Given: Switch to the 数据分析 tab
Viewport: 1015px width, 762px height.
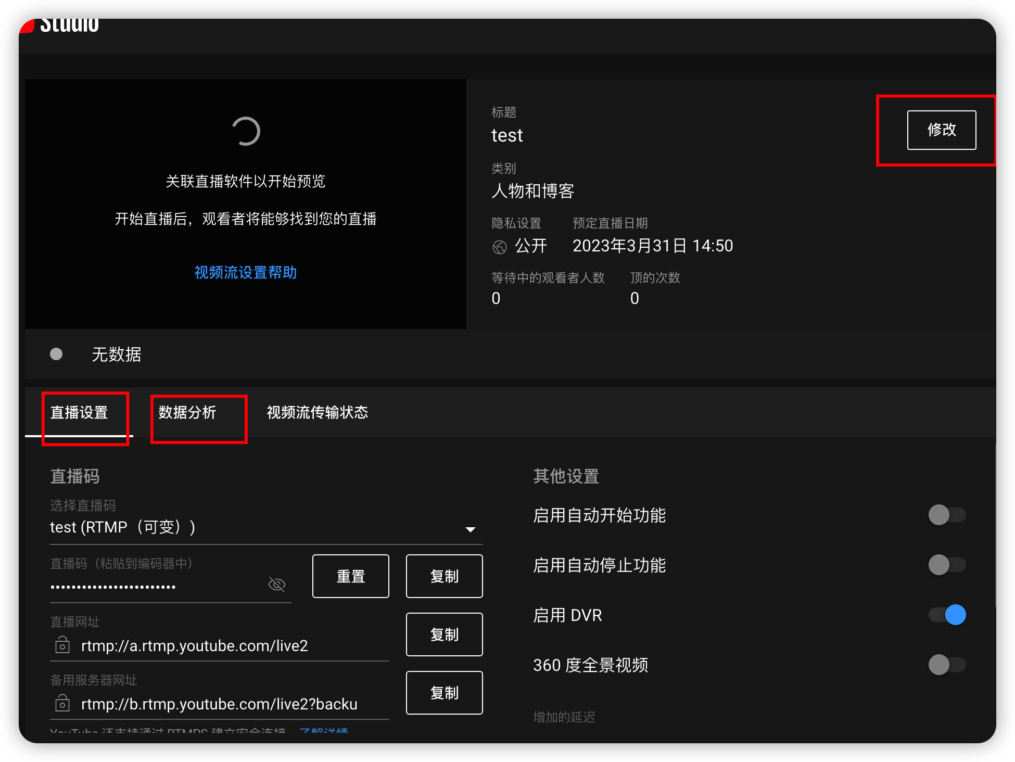Looking at the screenshot, I should click(x=187, y=413).
